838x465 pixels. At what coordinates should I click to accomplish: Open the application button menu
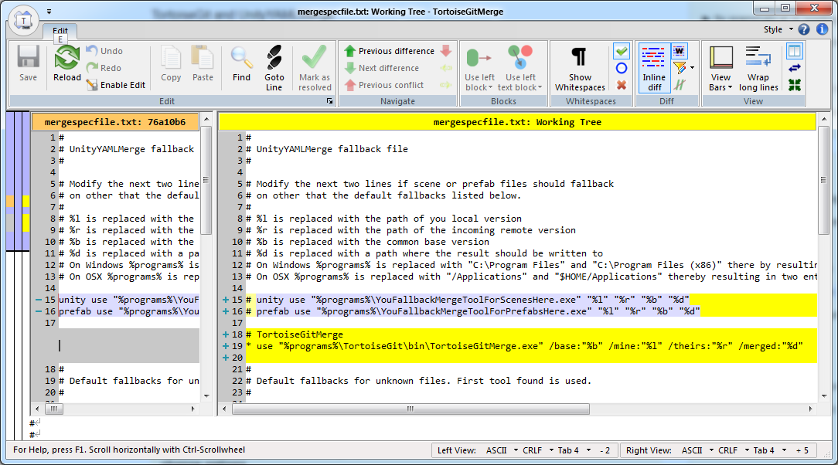(23, 21)
